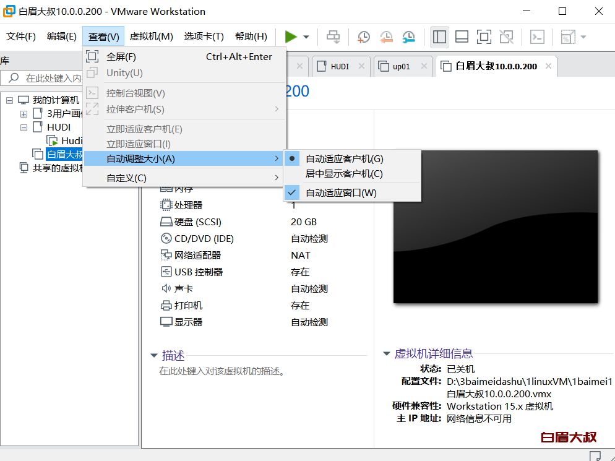The height and width of the screenshot is (461, 615).
Task: Choose 全屏(F) from the view menu
Action: (x=184, y=57)
